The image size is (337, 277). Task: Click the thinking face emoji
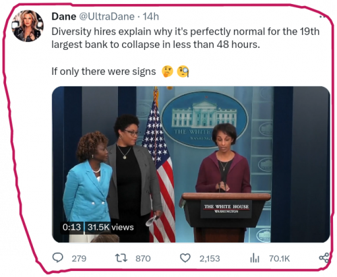[x=167, y=71]
